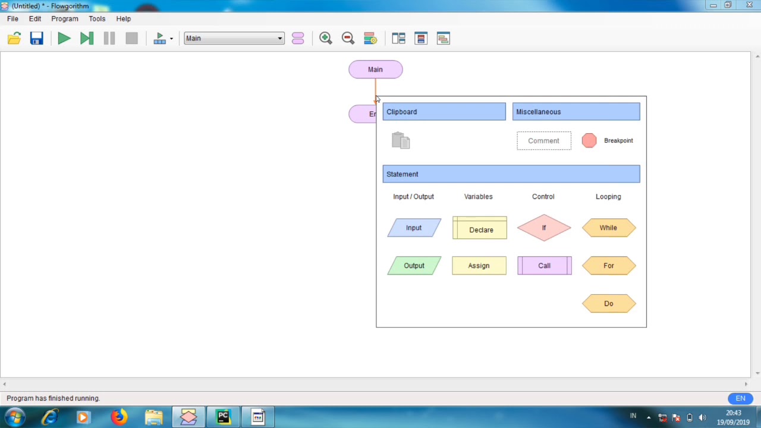Screen dimensions: 761x428
Task: Click the Stop button in the toolbar
Action: (x=132, y=39)
